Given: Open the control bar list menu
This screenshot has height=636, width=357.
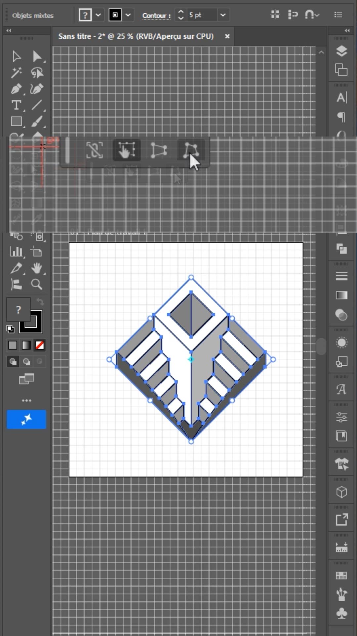Looking at the screenshot, I should (x=338, y=15).
